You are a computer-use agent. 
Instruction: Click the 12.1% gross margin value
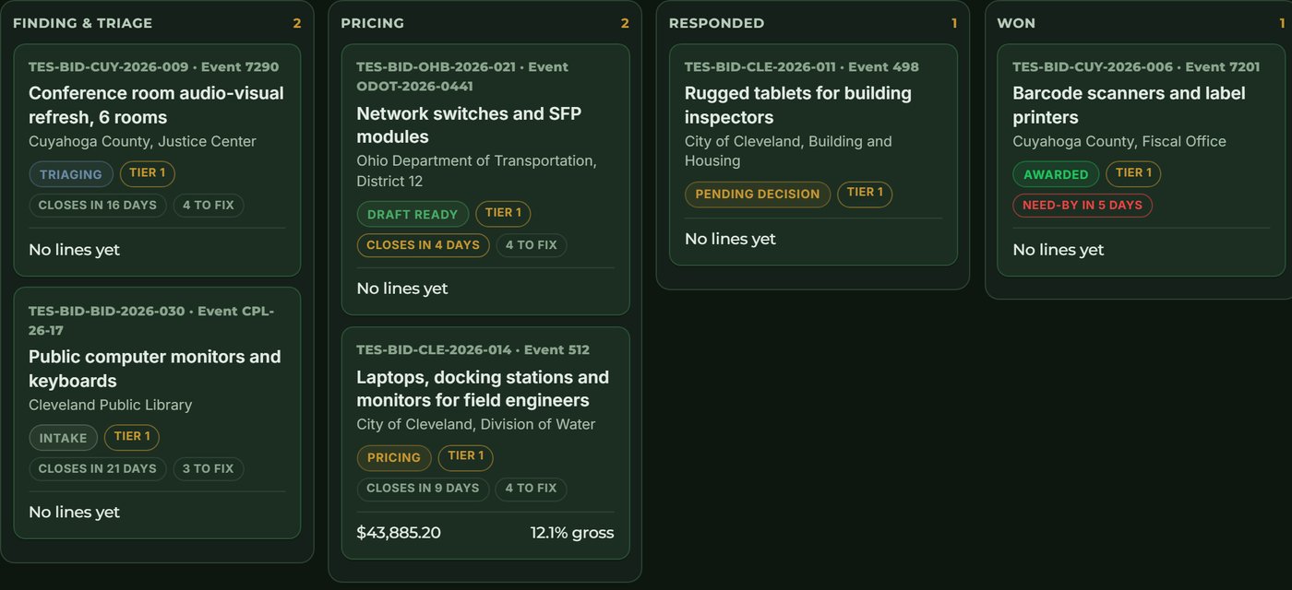click(572, 533)
